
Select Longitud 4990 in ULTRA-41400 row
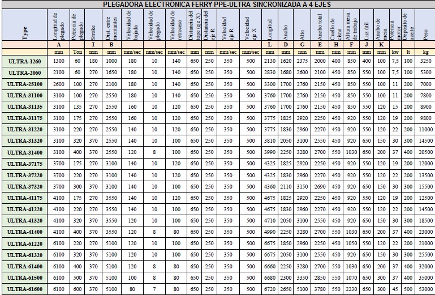point(269,232)
